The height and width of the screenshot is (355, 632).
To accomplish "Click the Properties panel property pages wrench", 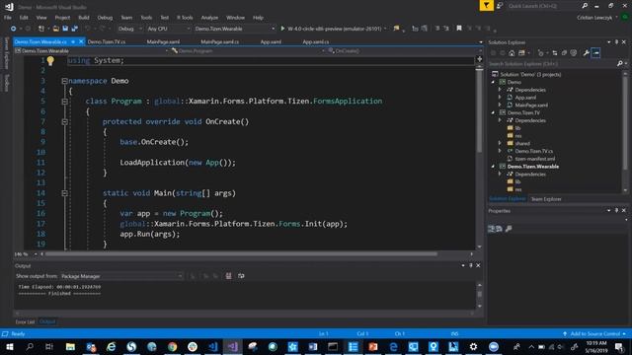I will pos(509,229).
